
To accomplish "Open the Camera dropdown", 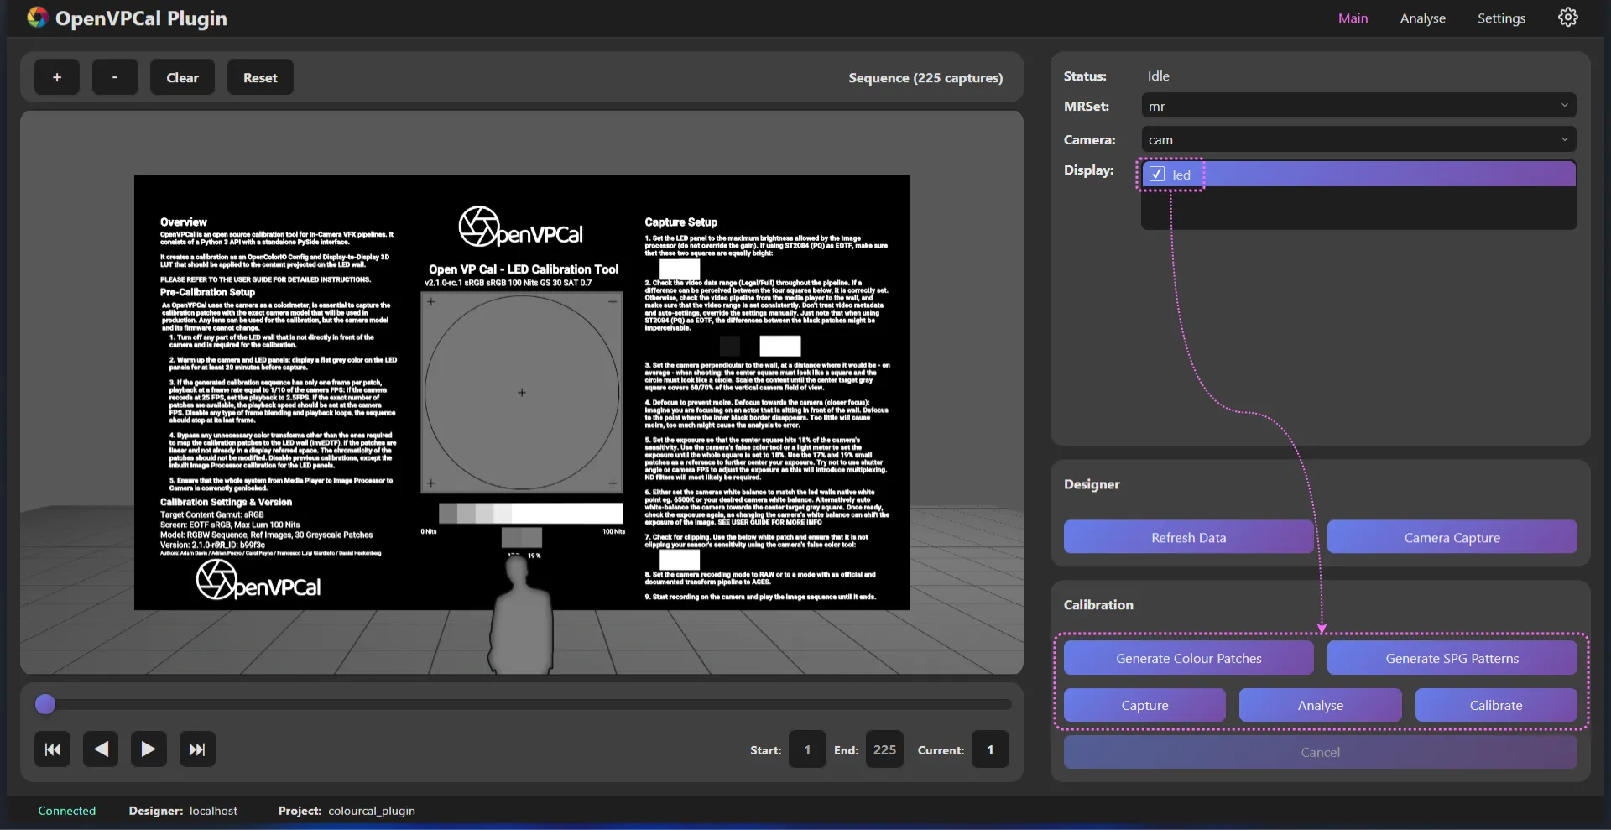I will (x=1358, y=139).
